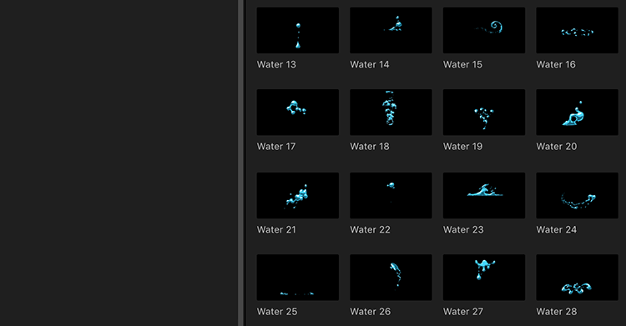Select the Water 17 bubble cluster thumbnail
The width and height of the screenshot is (626, 326).
[x=298, y=112]
